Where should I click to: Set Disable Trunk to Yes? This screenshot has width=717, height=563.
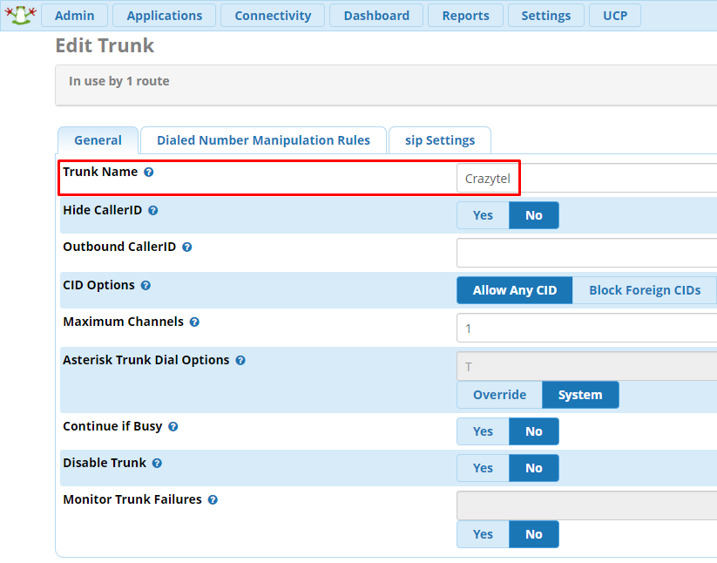point(483,468)
